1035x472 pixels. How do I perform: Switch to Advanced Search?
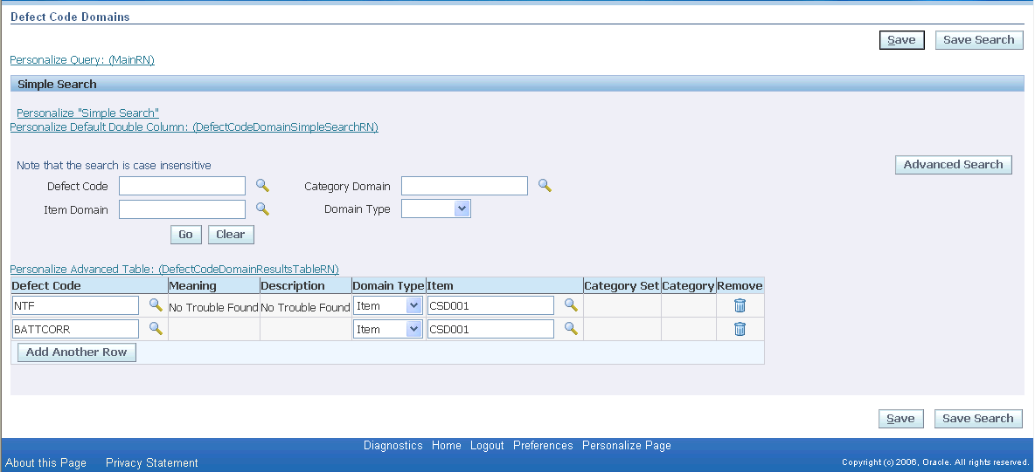coord(953,165)
